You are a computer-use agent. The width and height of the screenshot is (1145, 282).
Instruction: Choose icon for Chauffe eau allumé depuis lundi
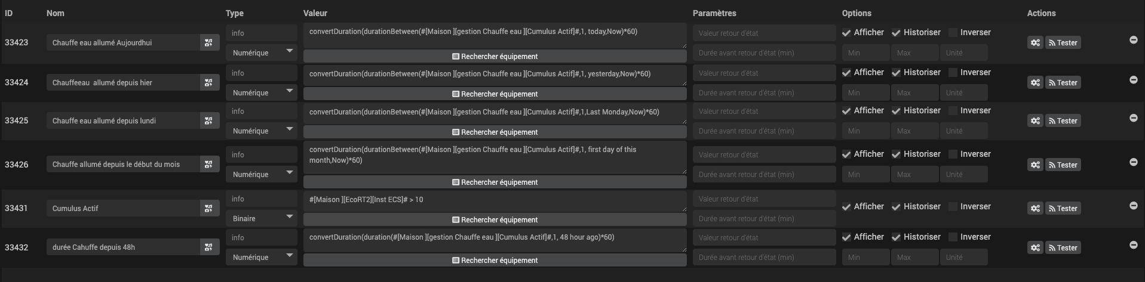click(x=208, y=120)
